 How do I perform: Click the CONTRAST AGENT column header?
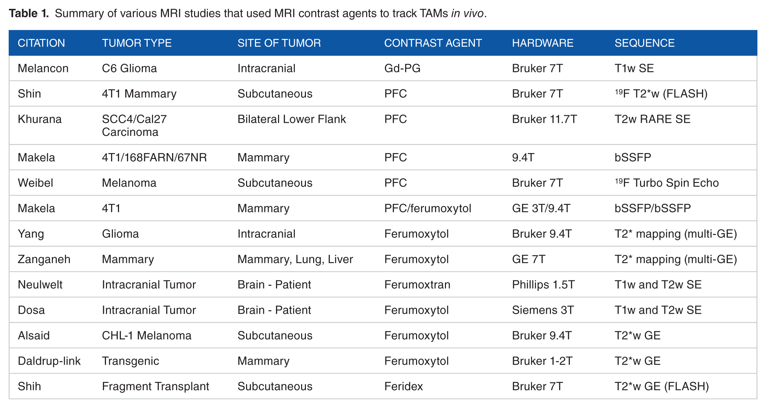[x=433, y=43]
